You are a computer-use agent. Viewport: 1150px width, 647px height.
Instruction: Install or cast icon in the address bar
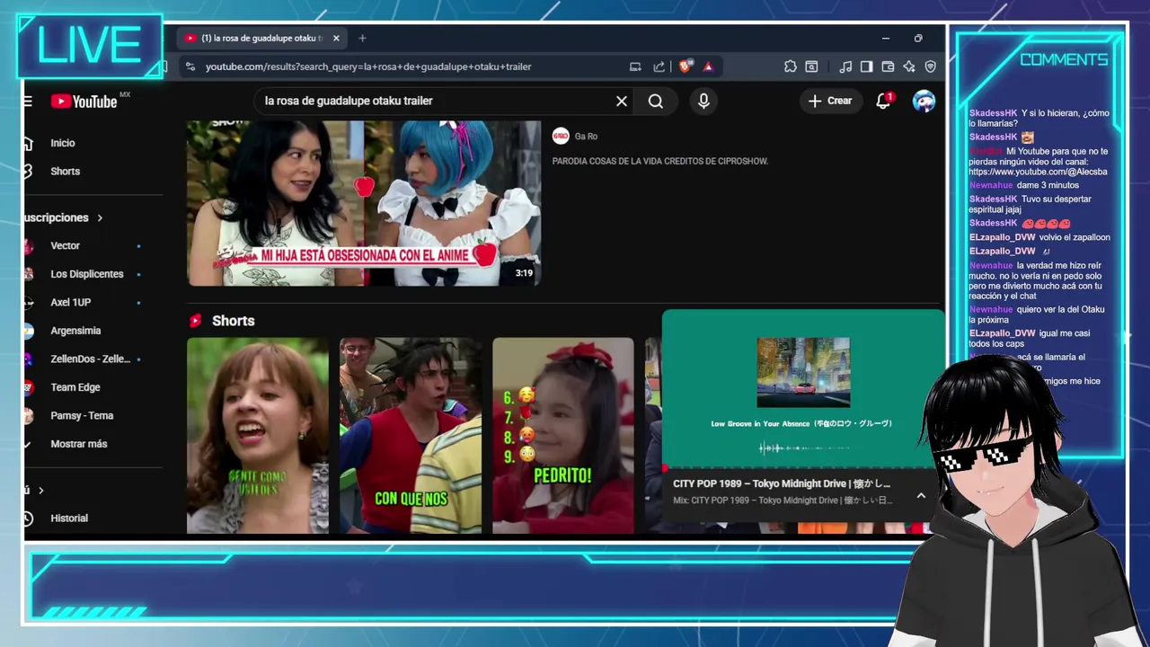[635, 66]
